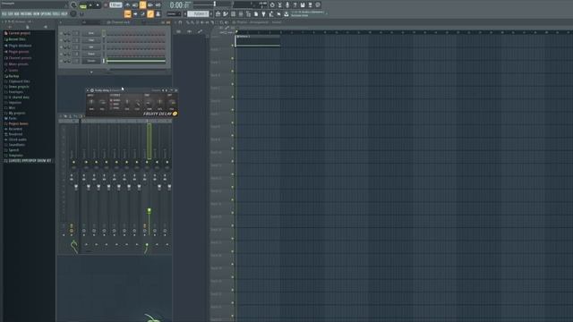Screen dimensions: 573x322
Task: Toggle playlist magnet snap icon
Action: pyautogui.click(x=180, y=22)
